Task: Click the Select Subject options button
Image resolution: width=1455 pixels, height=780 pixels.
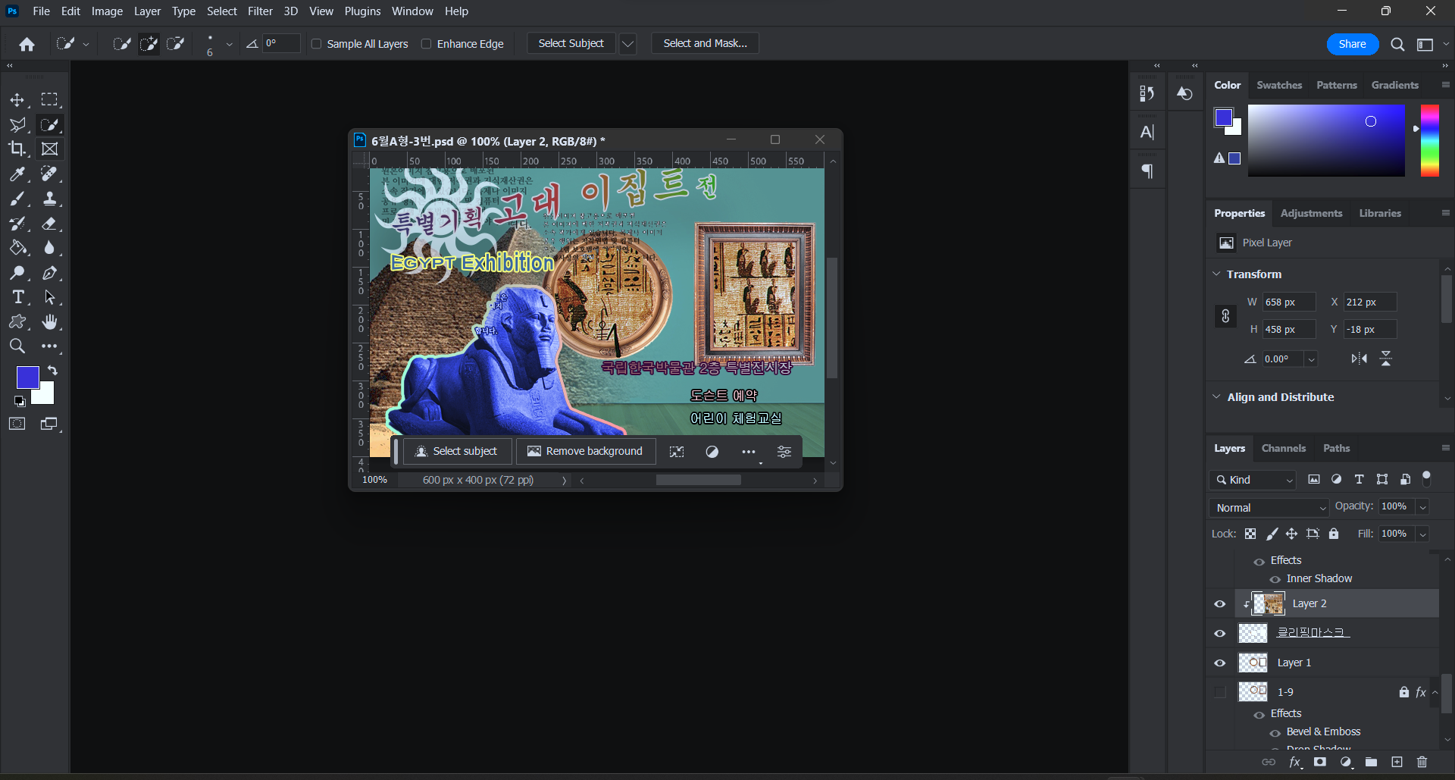Action: [x=571, y=44]
